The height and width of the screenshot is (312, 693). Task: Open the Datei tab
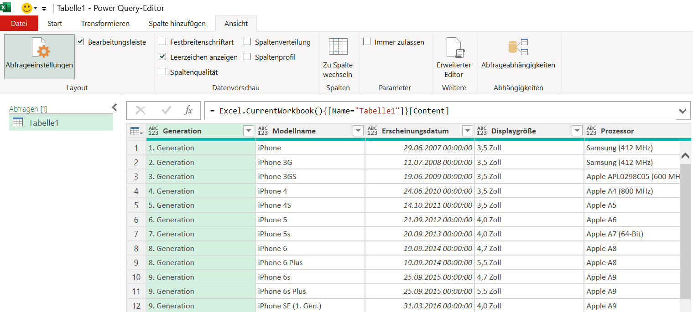[x=19, y=23]
